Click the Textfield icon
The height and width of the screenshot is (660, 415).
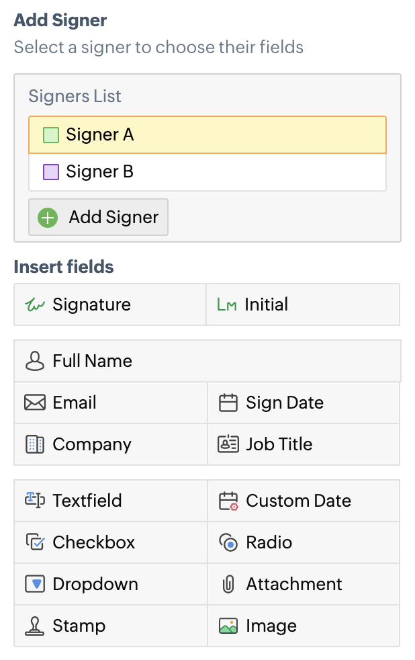(x=34, y=501)
